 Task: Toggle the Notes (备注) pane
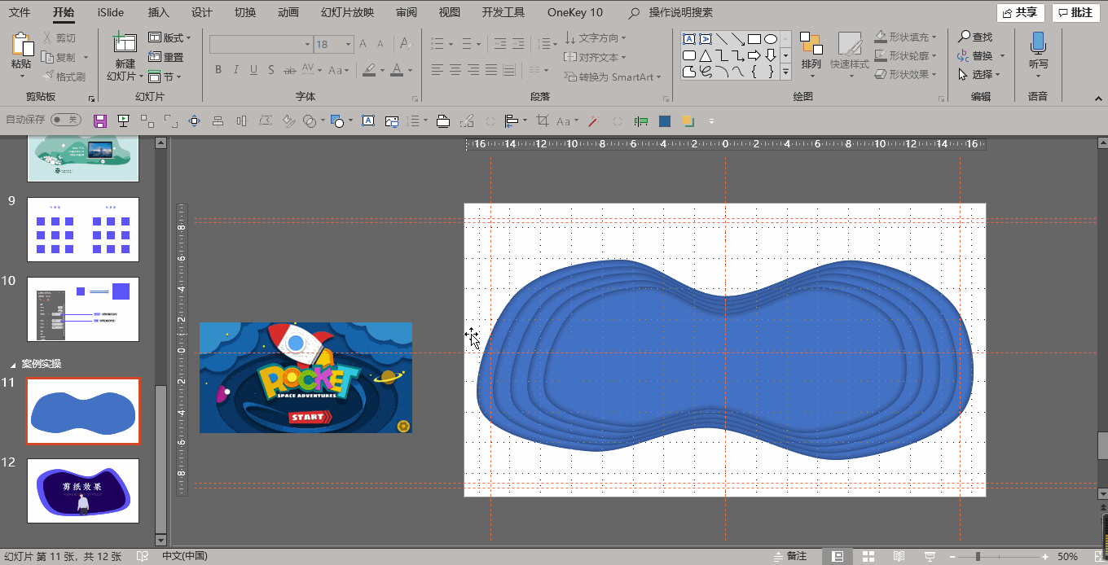[789, 556]
